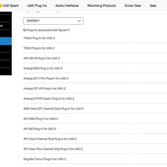
Task: Select the highlighted blue sidebar item
Action: [x=6, y=41]
